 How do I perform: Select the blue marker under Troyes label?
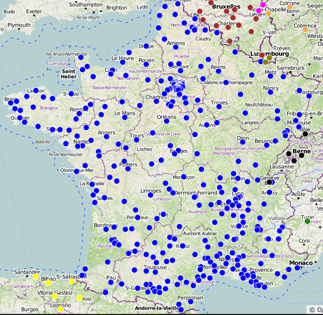pos(218,106)
